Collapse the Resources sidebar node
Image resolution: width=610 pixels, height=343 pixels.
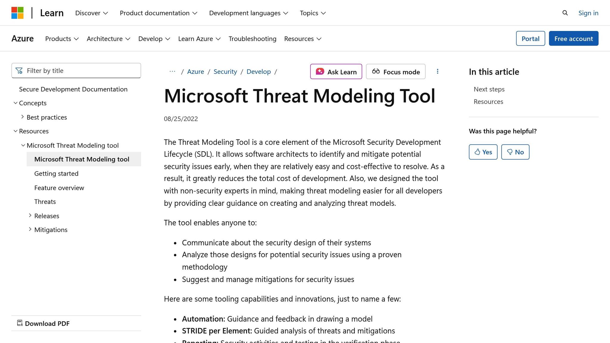click(15, 131)
